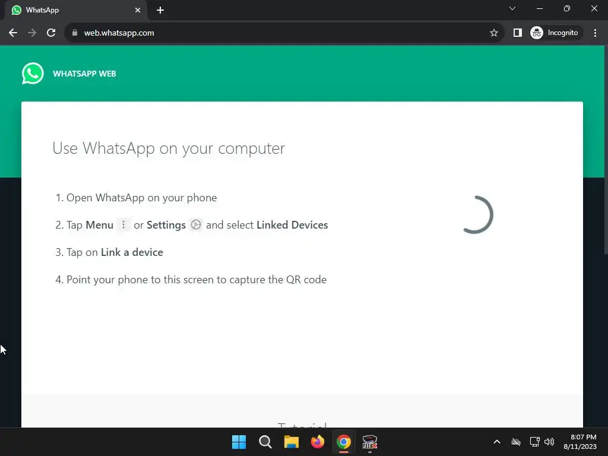Open Windows taskbar search

pyautogui.click(x=265, y=442)
